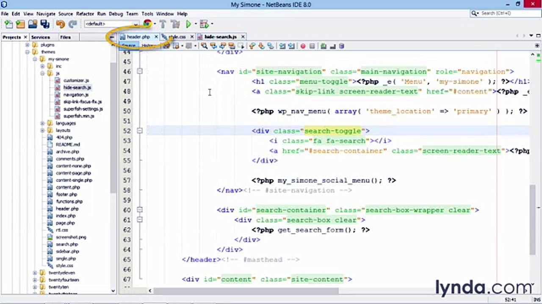Click the editor horizontal scrollbar
This screenshot has height=304, width=542.
point(246,290)
